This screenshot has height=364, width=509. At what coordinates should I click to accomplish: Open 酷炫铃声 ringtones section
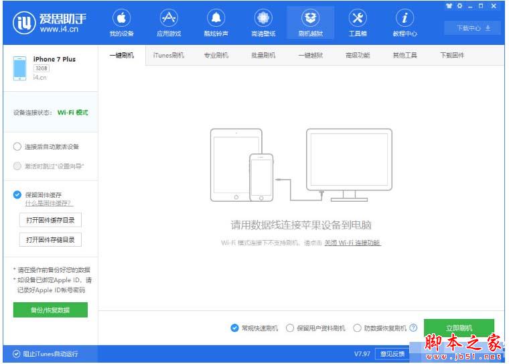tap(216, 23)
